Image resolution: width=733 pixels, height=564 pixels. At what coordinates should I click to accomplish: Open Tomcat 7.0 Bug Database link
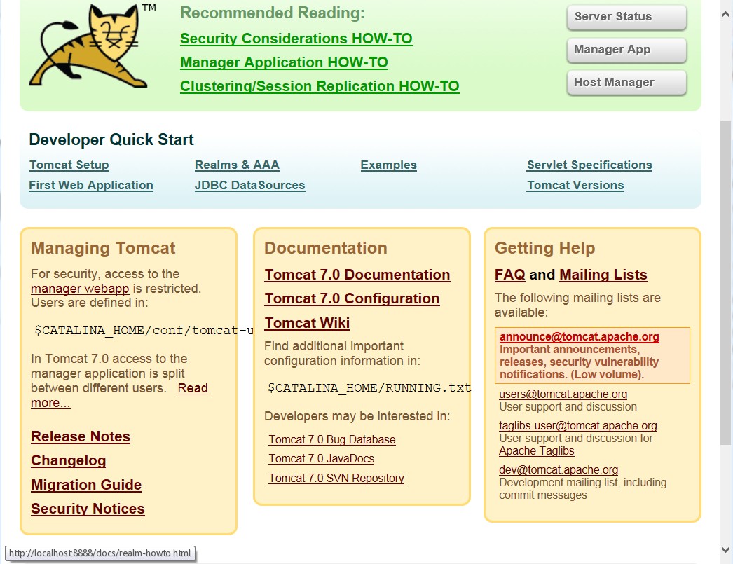pyautogui.click(x=332, y=440)
